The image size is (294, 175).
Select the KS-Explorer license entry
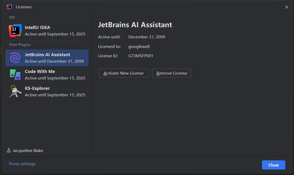point(47,92)
